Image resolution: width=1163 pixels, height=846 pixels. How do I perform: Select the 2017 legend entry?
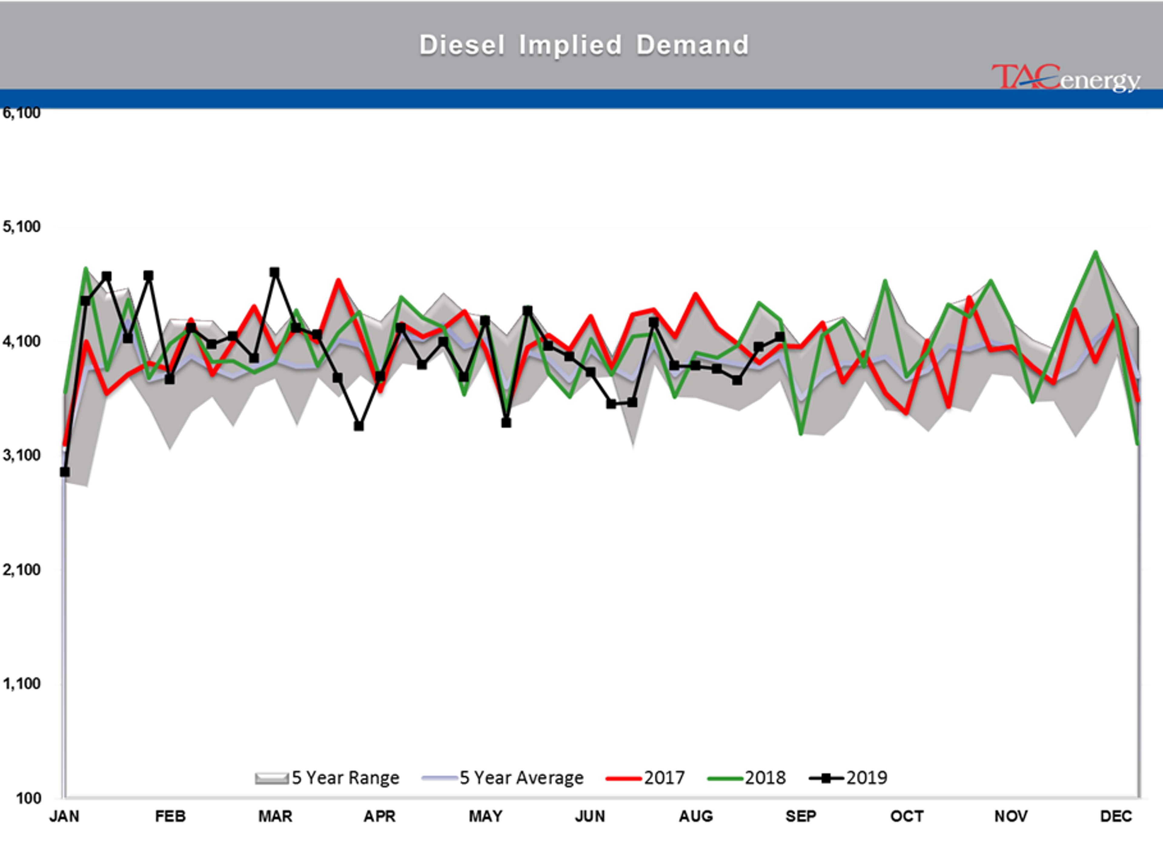pyautogui.click(x=645, y=778)
